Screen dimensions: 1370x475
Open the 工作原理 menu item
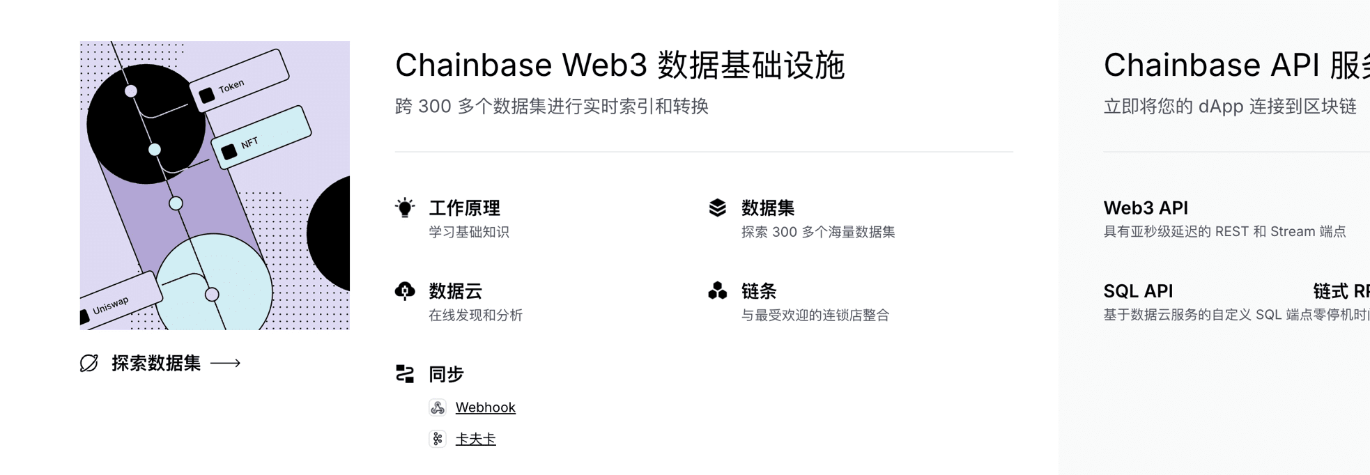[x=465, y=208]
